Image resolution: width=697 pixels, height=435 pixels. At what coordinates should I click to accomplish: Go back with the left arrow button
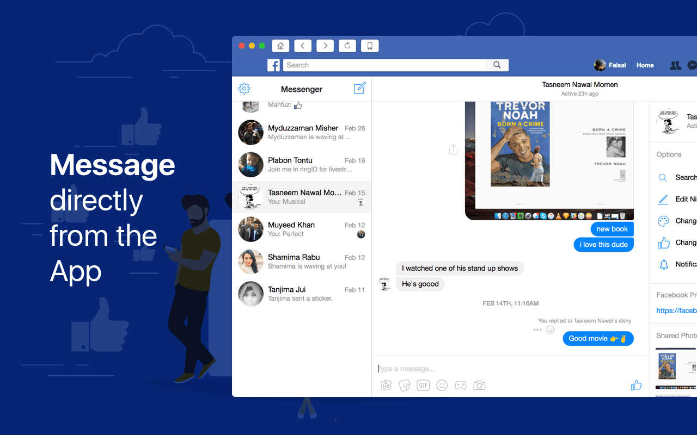pyautogui.click(x=303, y=46)
